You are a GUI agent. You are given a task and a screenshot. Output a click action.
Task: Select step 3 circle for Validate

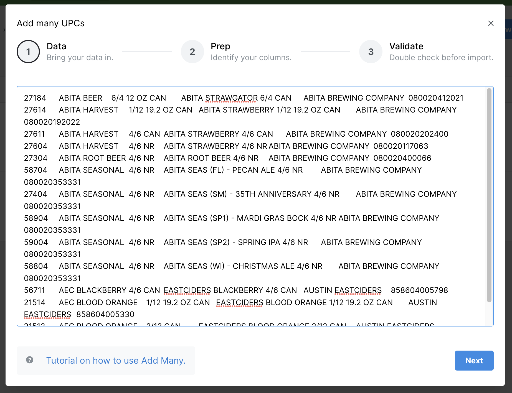371,52
